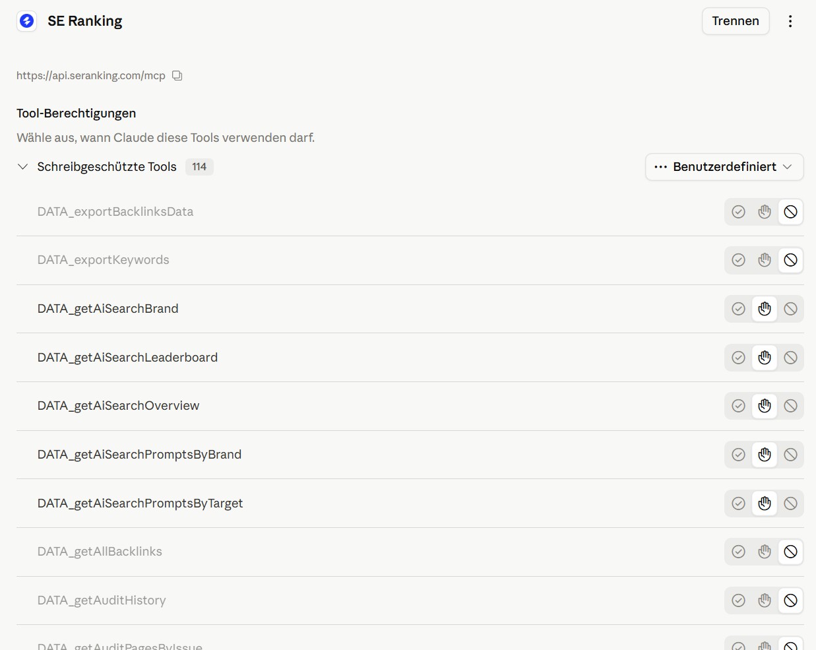The width and height of the screenshot is (816, 650).
Task: Select hand icon for DATA_getAiSearchPromptsByTarget
Action: [765, 504]
